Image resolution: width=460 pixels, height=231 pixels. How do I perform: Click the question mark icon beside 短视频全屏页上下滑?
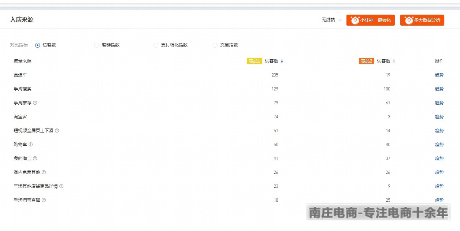point(58,130)
